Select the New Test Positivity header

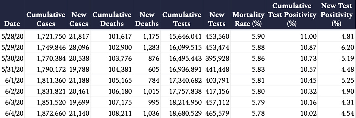tap(336, 15)
